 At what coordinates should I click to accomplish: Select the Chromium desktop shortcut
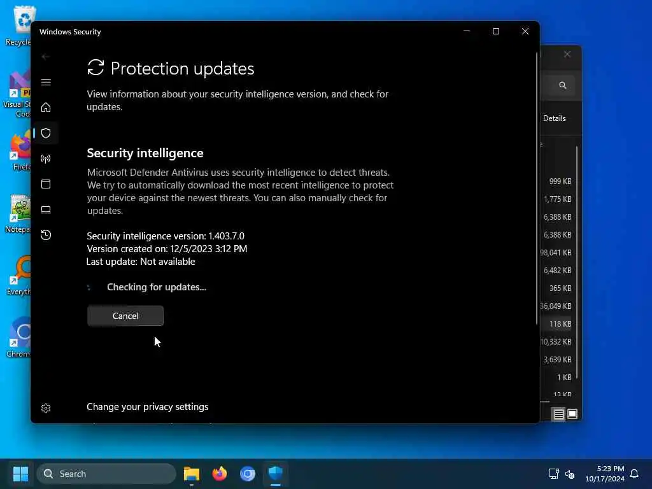click(x=18, y=337)
